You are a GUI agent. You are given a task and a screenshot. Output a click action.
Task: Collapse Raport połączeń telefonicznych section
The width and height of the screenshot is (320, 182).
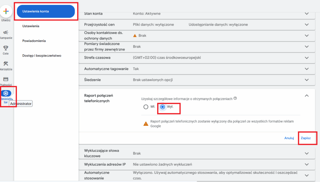point(307,96)
